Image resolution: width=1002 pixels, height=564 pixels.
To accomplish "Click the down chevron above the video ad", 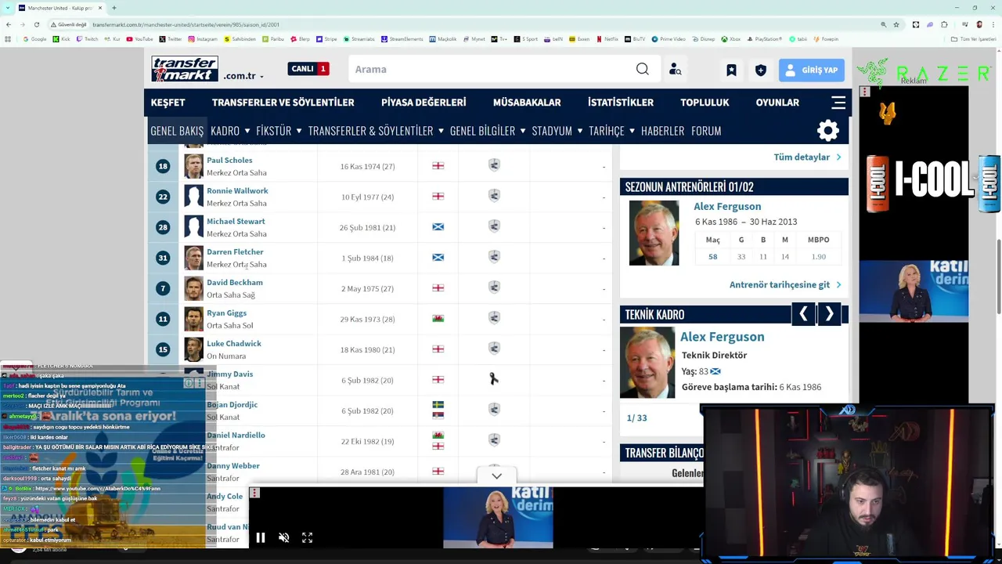I will click(496, 475).
